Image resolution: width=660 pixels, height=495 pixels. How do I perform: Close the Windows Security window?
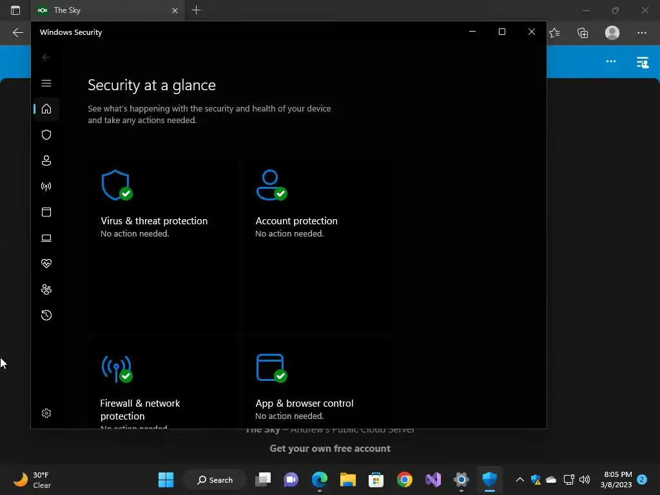tap(532, 32)
